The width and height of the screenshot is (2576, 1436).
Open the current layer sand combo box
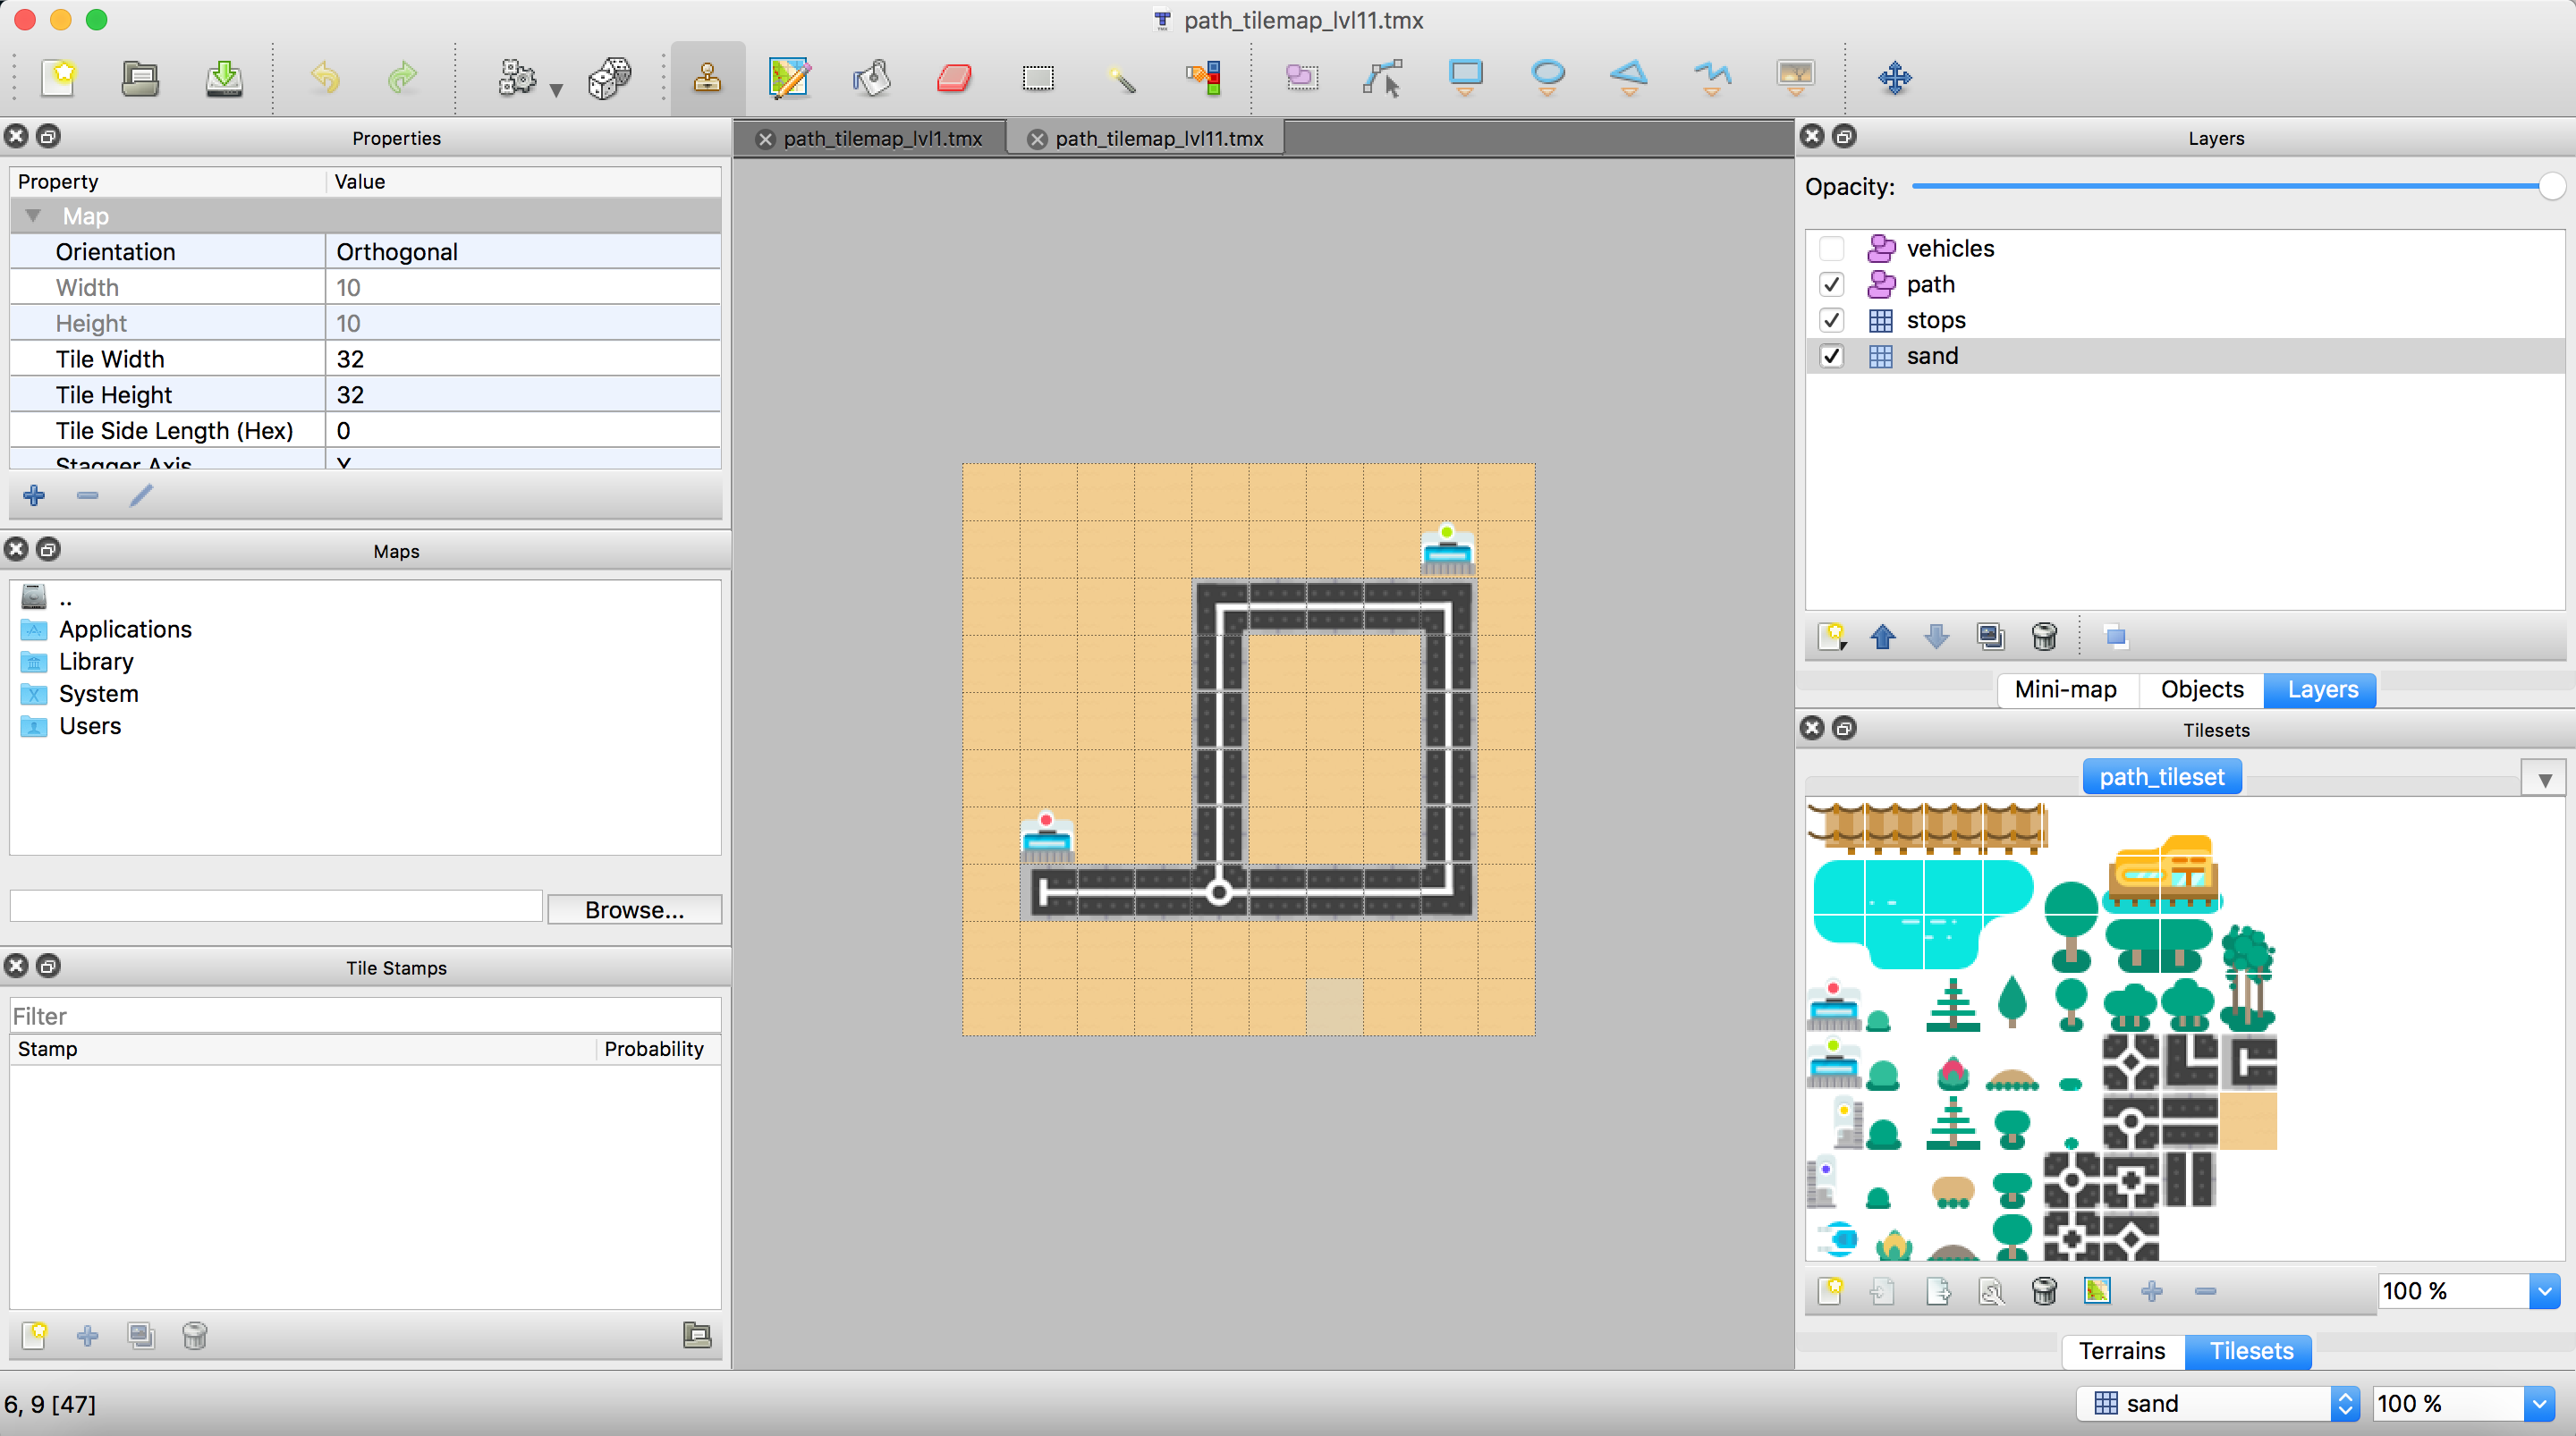[x=2219, y=1403]
